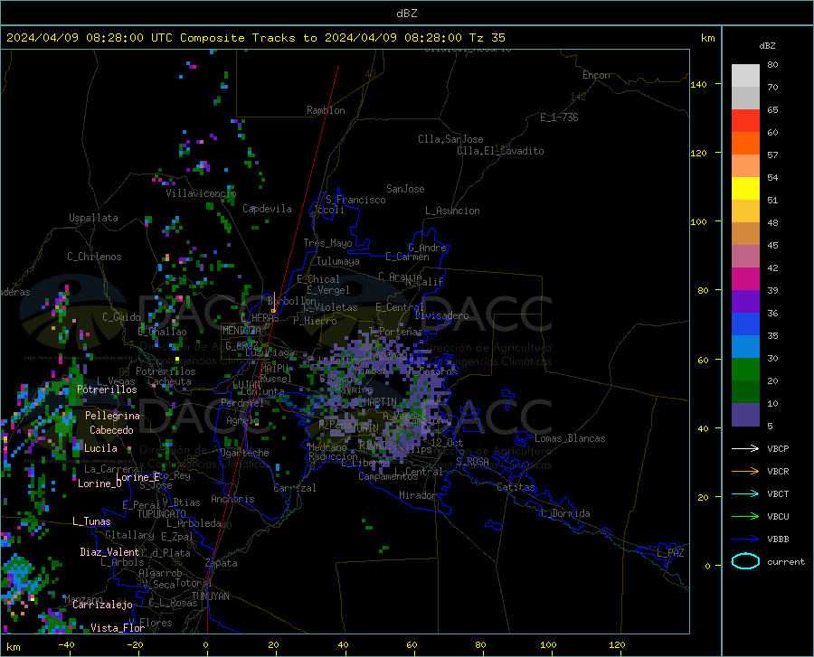Click the Carrizal map label

(295, 488)
